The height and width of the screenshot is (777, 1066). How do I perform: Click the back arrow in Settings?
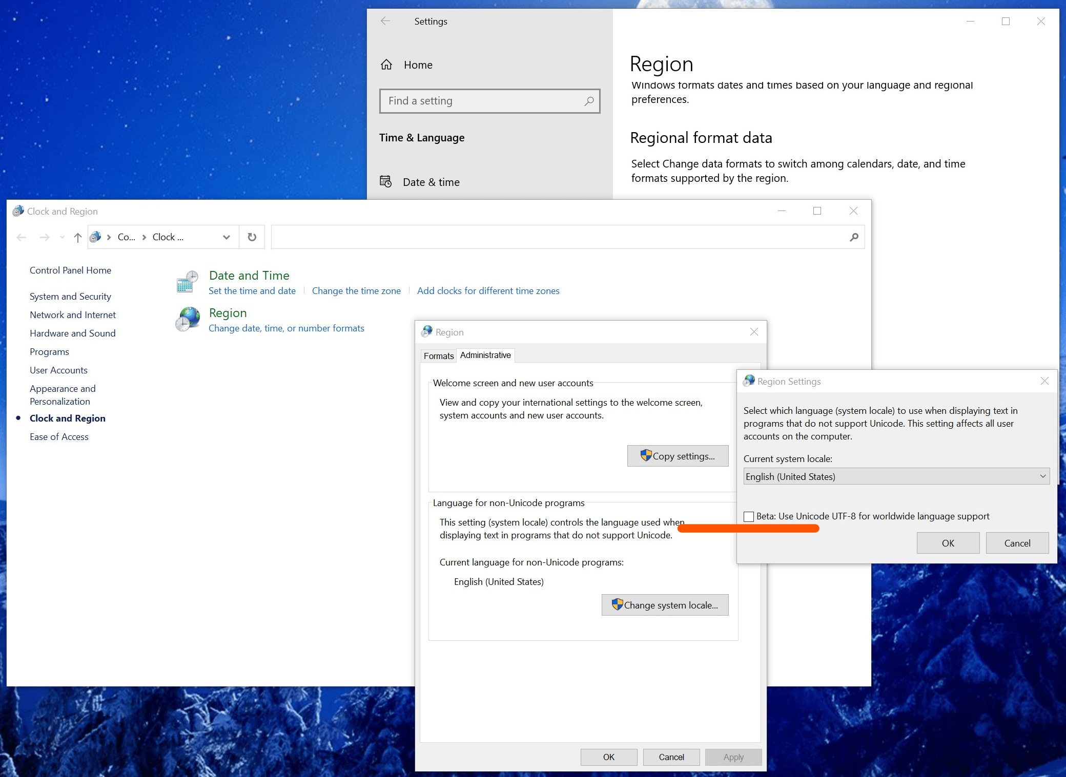click(x=385, y=21)
